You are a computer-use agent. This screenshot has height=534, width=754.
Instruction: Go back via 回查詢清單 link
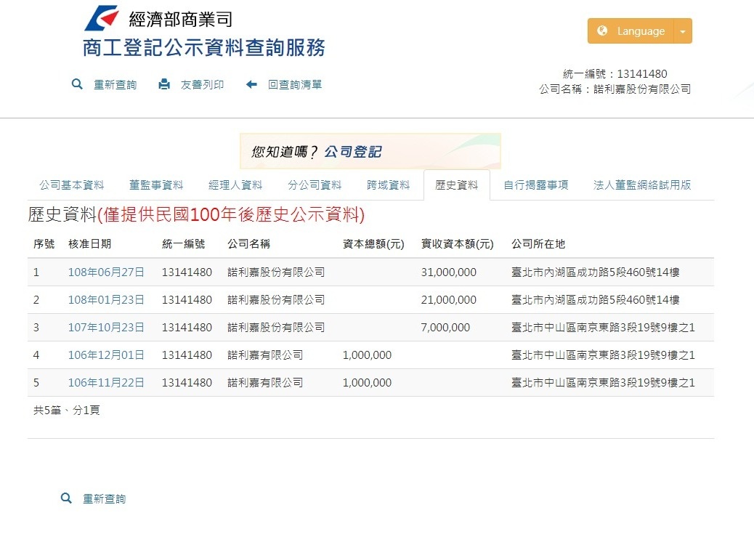tap(295, 85)
